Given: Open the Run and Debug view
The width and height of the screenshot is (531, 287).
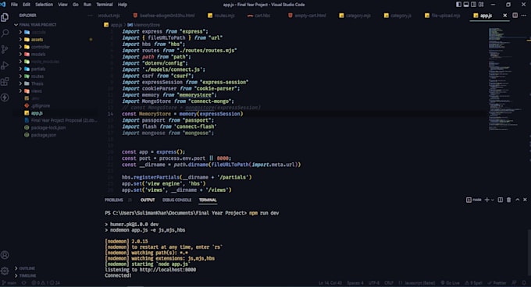Looking at the screenshot, I should click(x=5, y=66).
